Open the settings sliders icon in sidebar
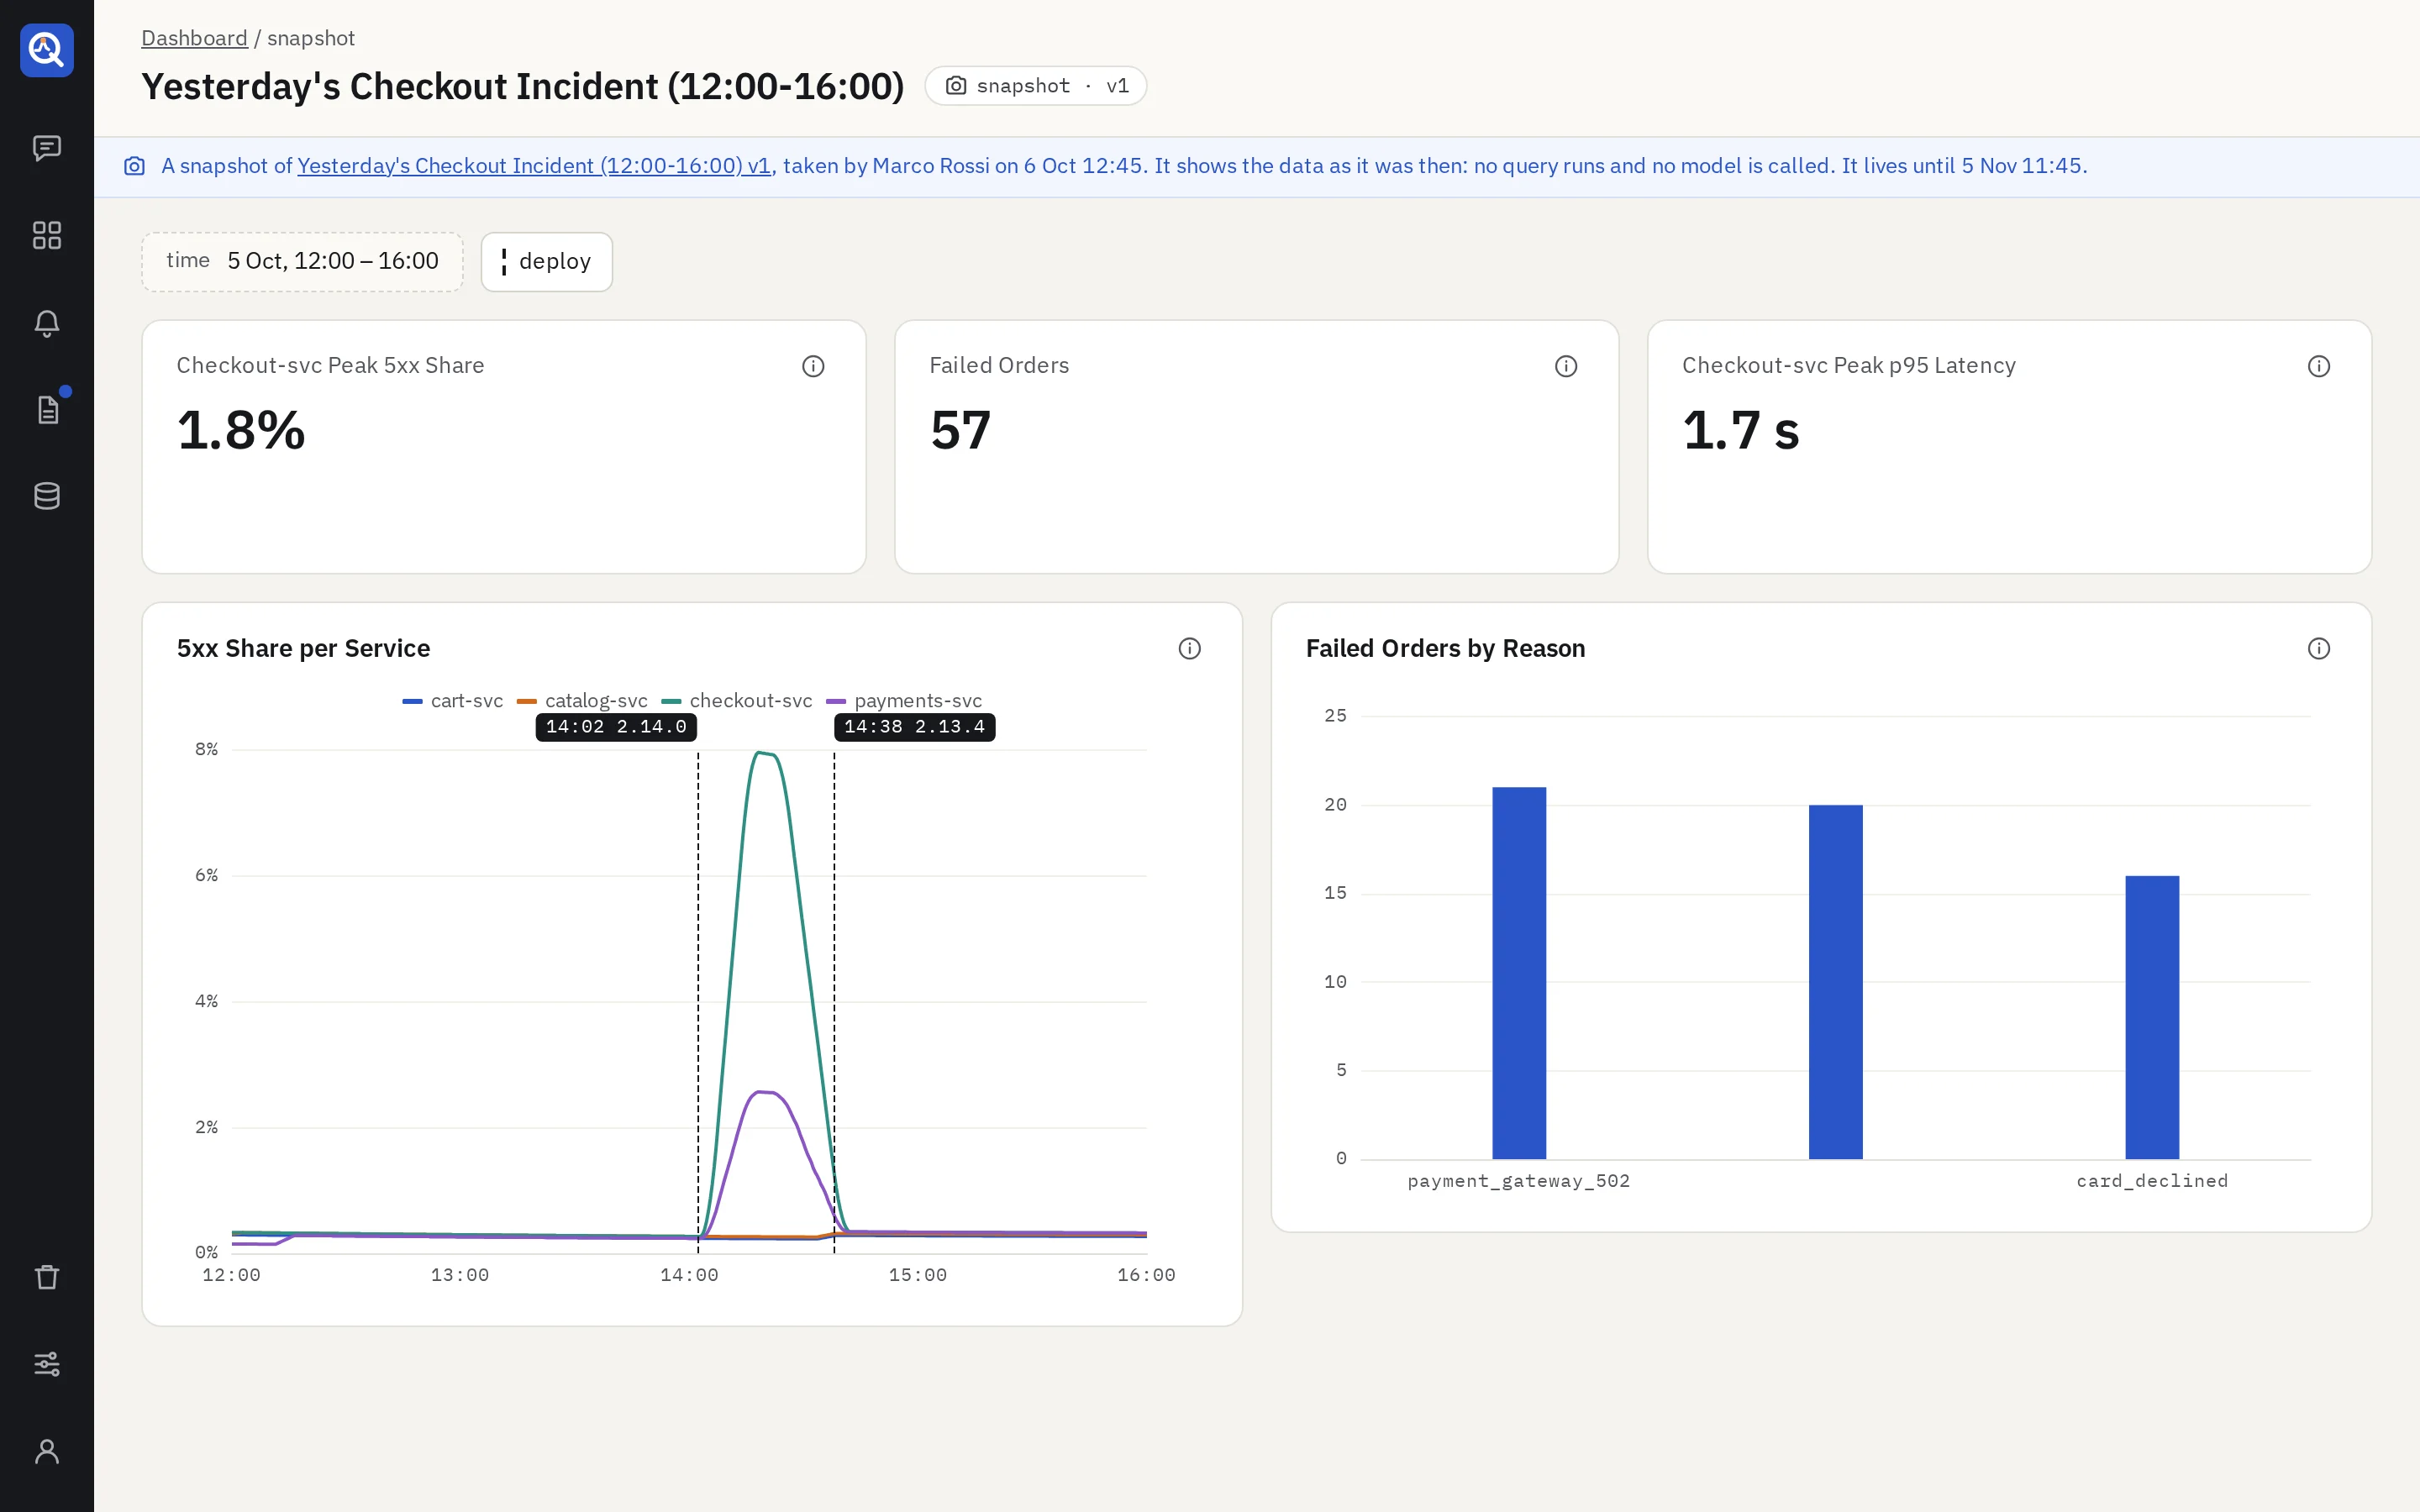Image resolution: width=2420 pixels, height=1512 pixels. pyautogui.click(x=47, y=1364)
